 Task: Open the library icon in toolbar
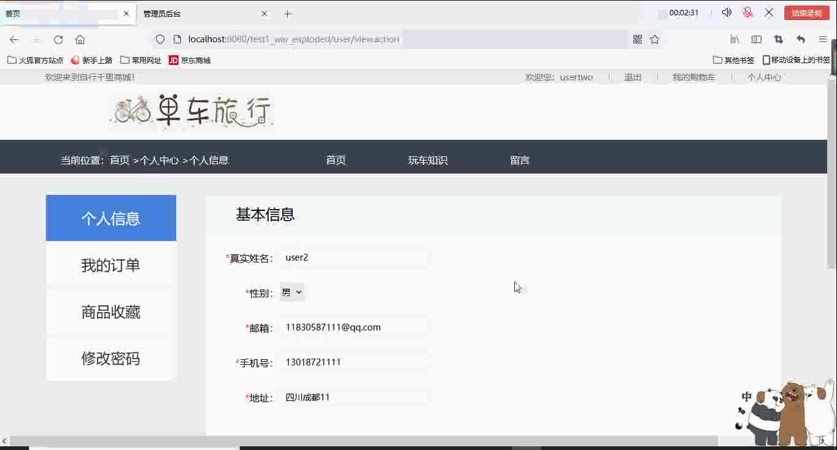pos(735,39)
